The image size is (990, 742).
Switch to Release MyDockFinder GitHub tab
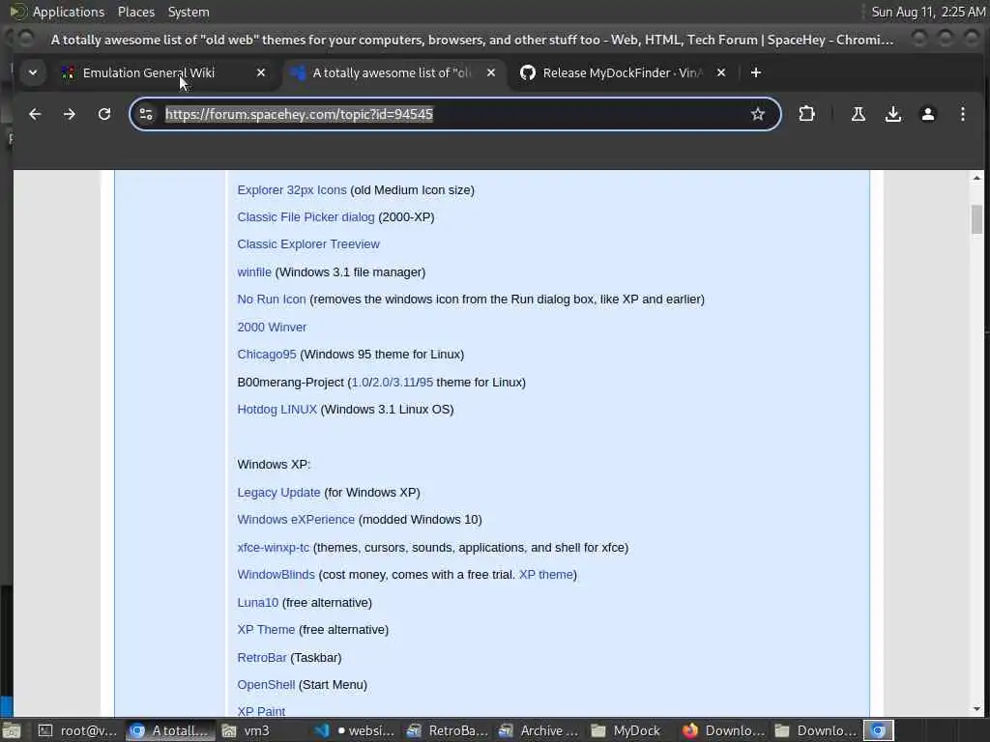click(x=623, y=72)
